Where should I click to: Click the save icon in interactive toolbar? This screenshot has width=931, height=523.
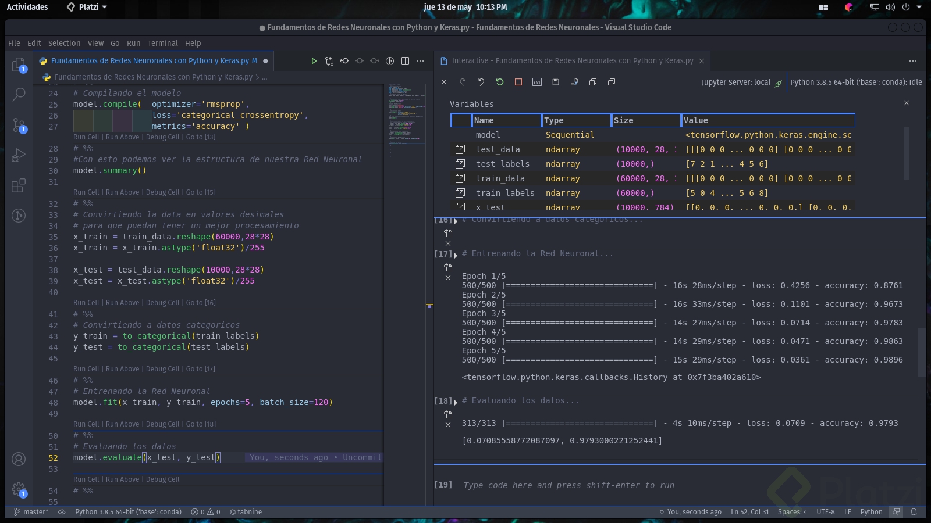556,82
